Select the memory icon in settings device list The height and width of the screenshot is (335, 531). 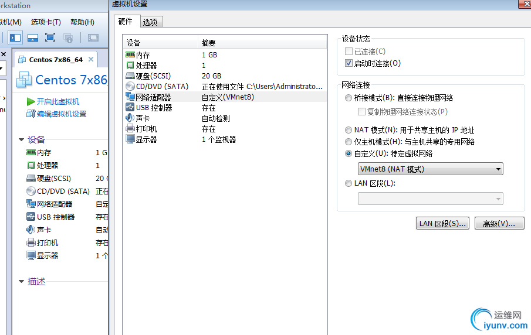(x=130, y=54)
